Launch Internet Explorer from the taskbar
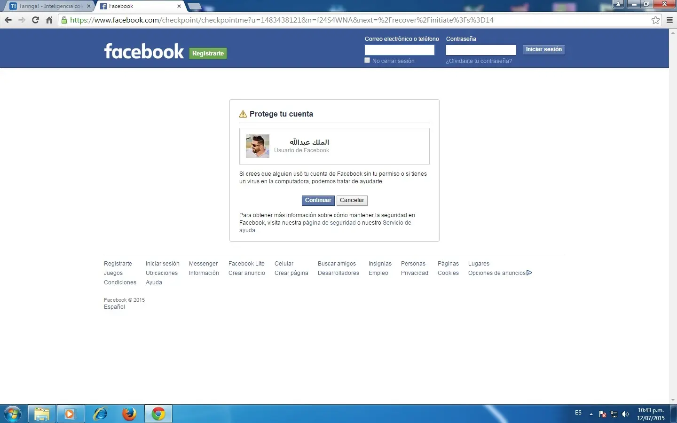The height and width of the screenshot is (423, 677). pos(100,414)
